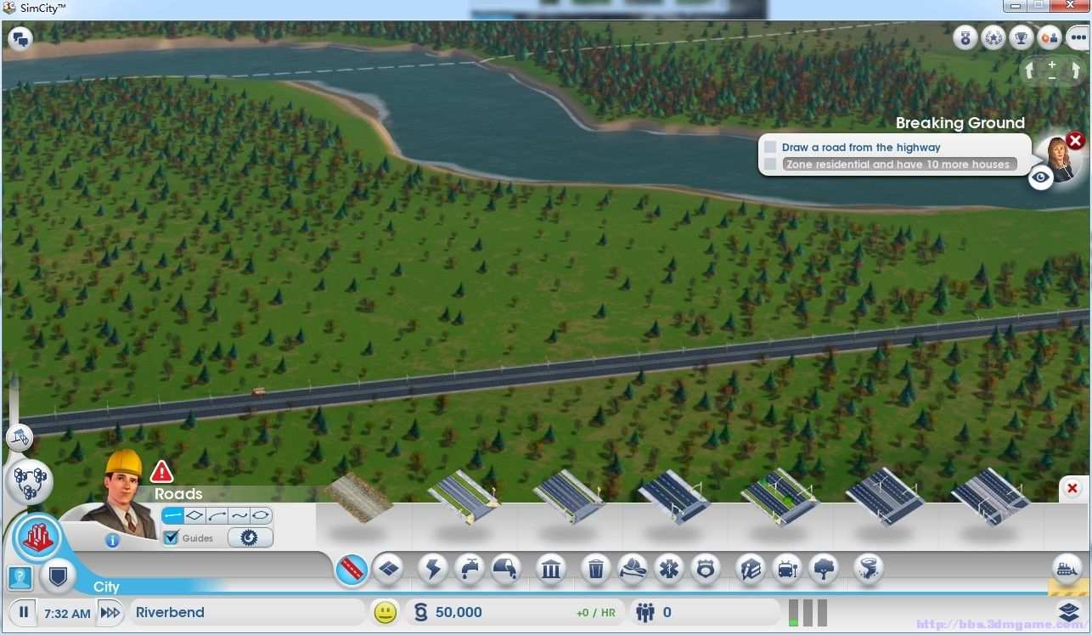1092x635 pixels.
Task: Open the city shield specialization button
Action: coord(58,578)
